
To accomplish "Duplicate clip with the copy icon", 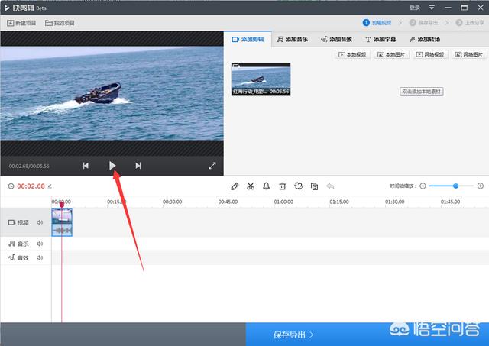I will (x=314, y=186).
